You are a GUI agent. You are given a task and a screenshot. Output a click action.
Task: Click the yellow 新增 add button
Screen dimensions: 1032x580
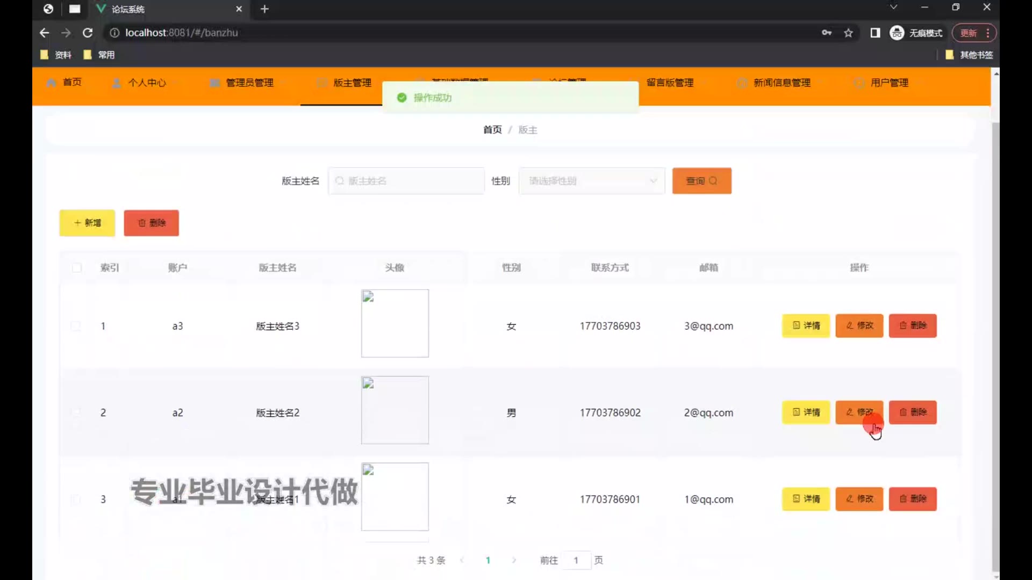[x=87, y=223]
